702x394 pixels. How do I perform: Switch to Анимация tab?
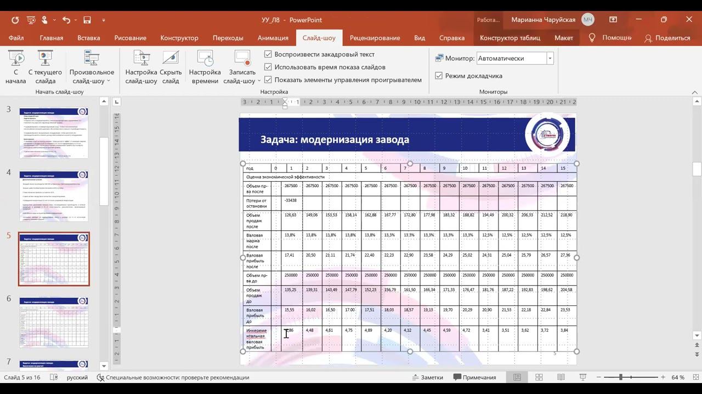click(273, 38)
